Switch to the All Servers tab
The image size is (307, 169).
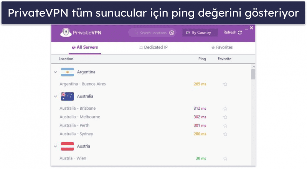point(85,47)
